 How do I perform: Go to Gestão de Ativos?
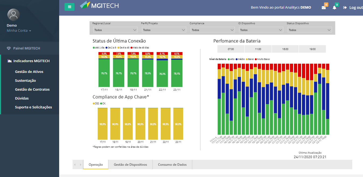[x=29, y=72]
